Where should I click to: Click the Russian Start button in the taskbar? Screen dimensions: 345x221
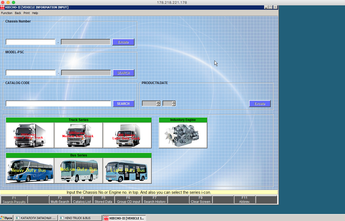[6, 218]
